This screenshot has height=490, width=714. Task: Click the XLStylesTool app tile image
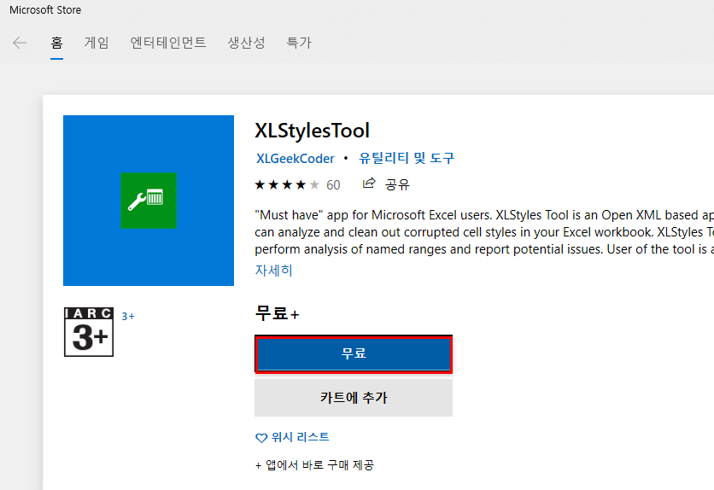click(x=149, y=201)
